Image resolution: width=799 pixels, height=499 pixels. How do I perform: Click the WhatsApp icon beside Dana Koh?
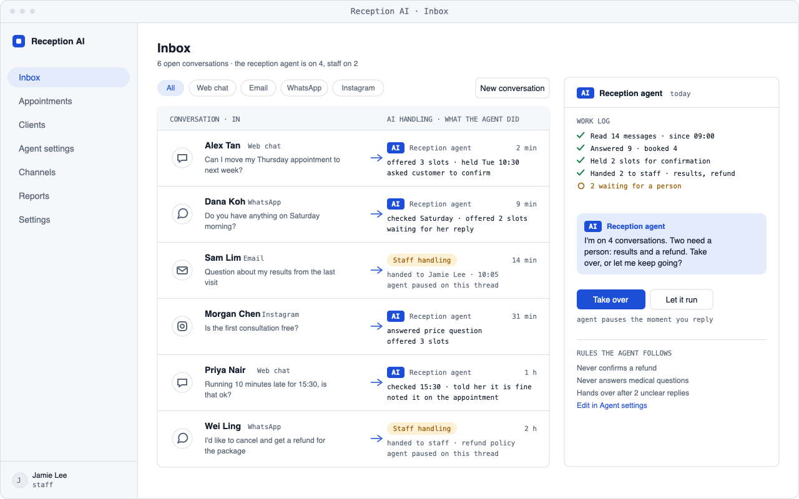click(182, 215)
